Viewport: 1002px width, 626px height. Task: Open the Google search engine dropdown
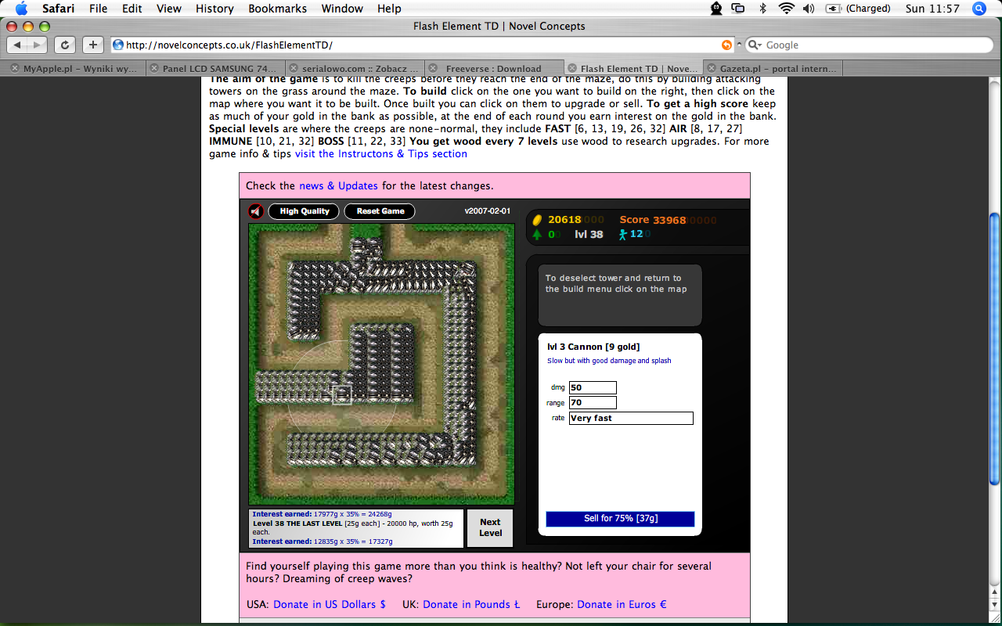pos(755,45)
